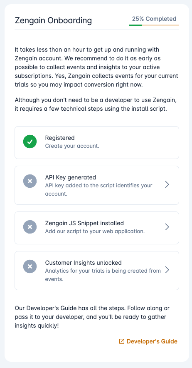
Task: Click the Zengain JS Snippet installed title
Action: [x=84, y=223]
